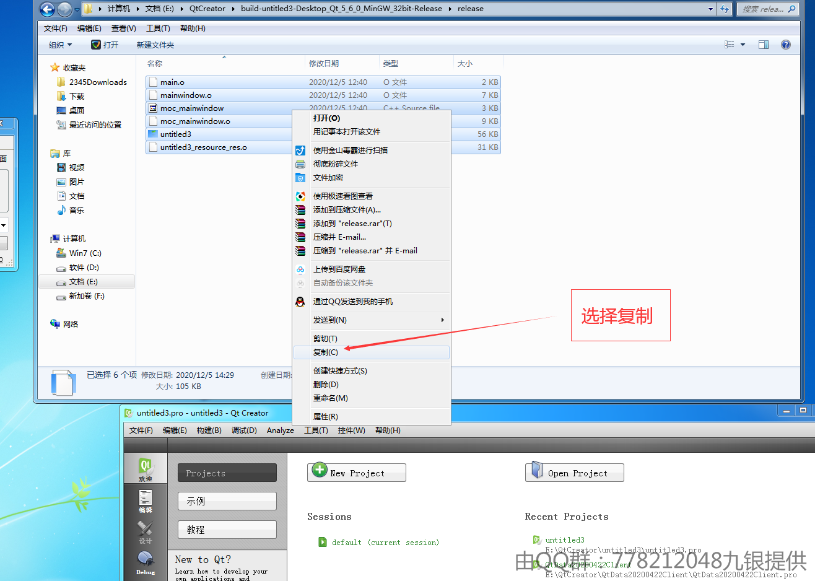Screen dimensions: 815x581
Task: Select Copy (复制) in context menu
Action: click(x=372, y=352)
